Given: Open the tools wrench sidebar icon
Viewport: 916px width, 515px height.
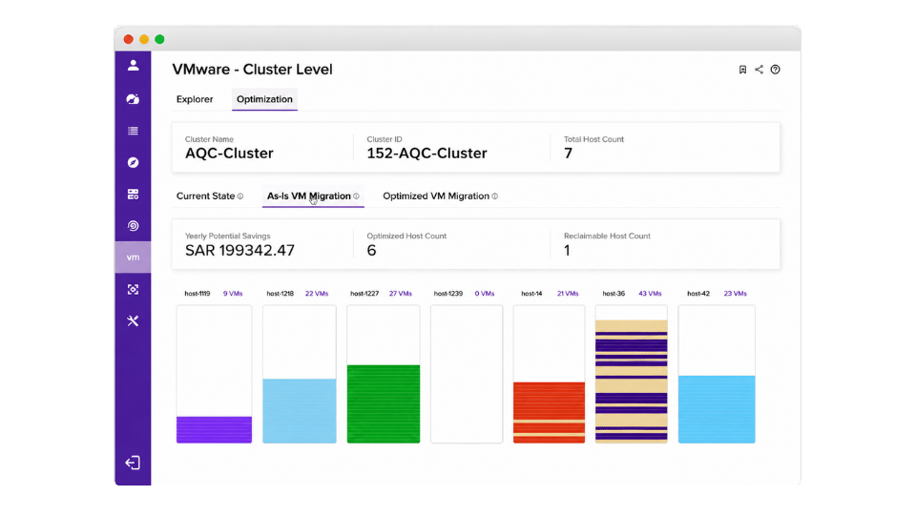Looking at the screenshot, I should pyautogui.click(x=134, y=320).
